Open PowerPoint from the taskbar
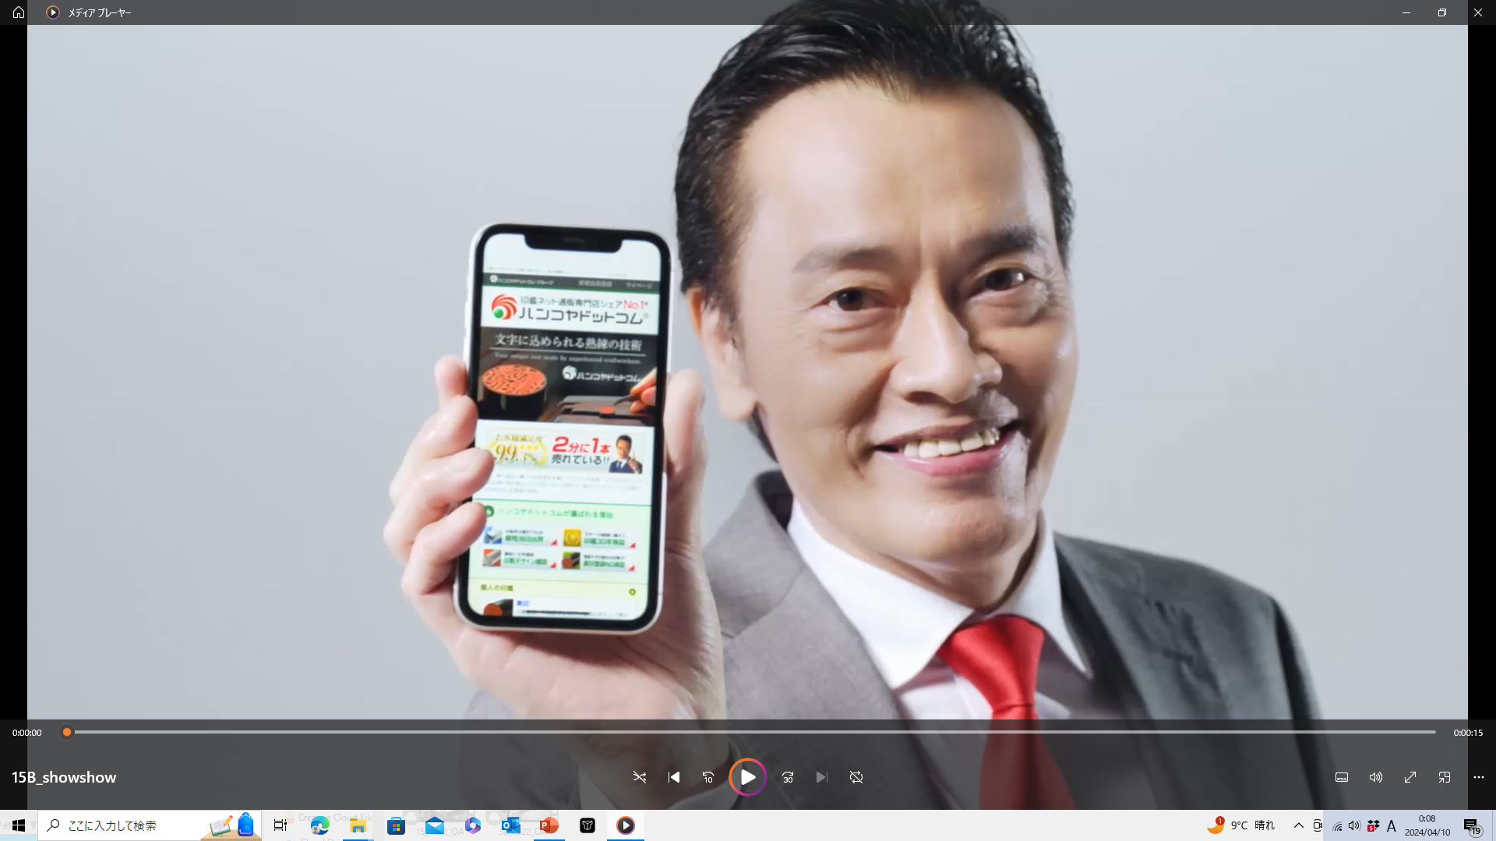This screenshot has height=841, width=1496. pos(549,825)
